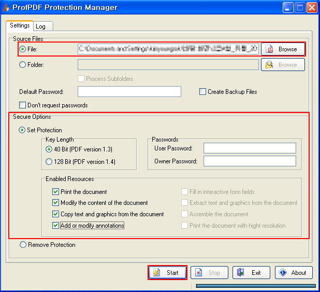Minimize the ProfPDF window
Image resolution: width=320 pixels, height=292 pixels.
pos(288,8)
